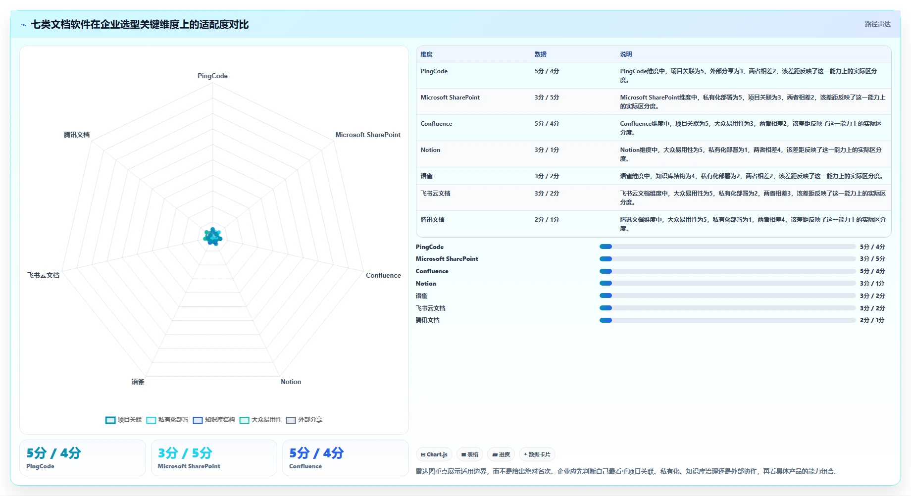Click the small icon before the page title
This screenshot has height=496, width=911.
coord(23,25)
